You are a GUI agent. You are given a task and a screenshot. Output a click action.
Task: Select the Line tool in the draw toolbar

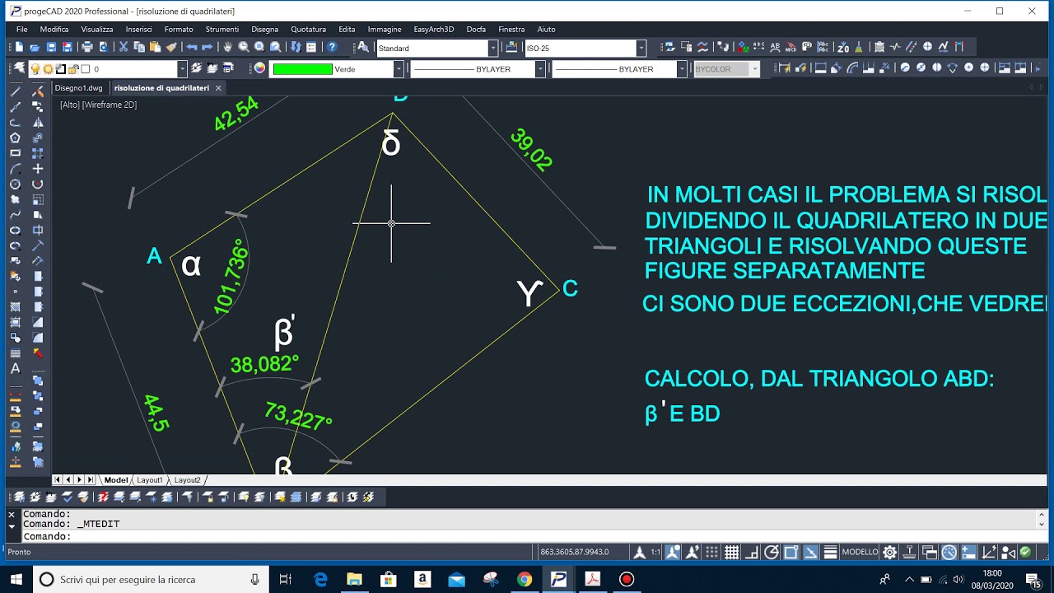coord(15,91)
